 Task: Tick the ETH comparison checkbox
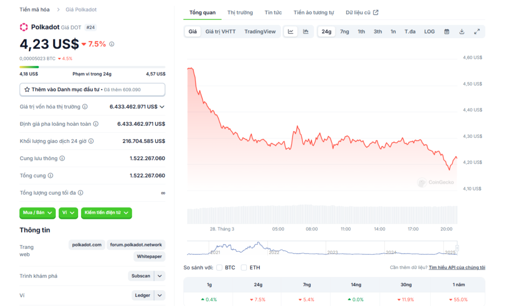pos(244,267)
